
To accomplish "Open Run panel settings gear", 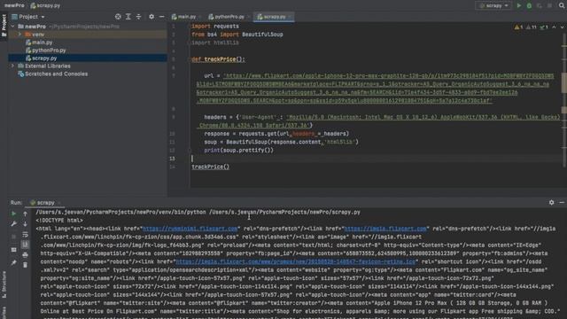I will click(551, 203).
